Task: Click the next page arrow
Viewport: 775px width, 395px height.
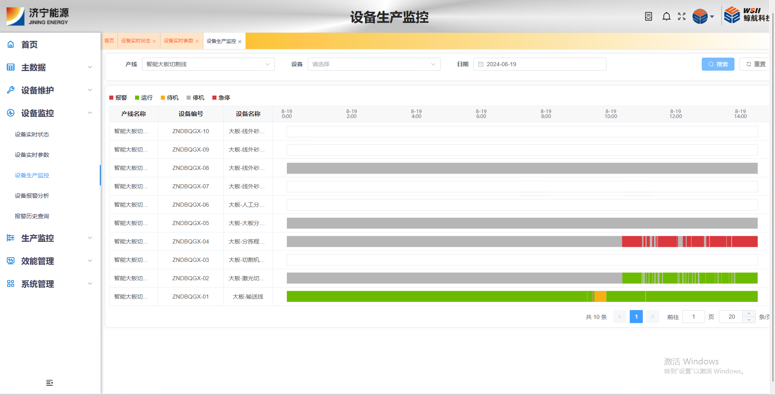Action: (653, 317)
